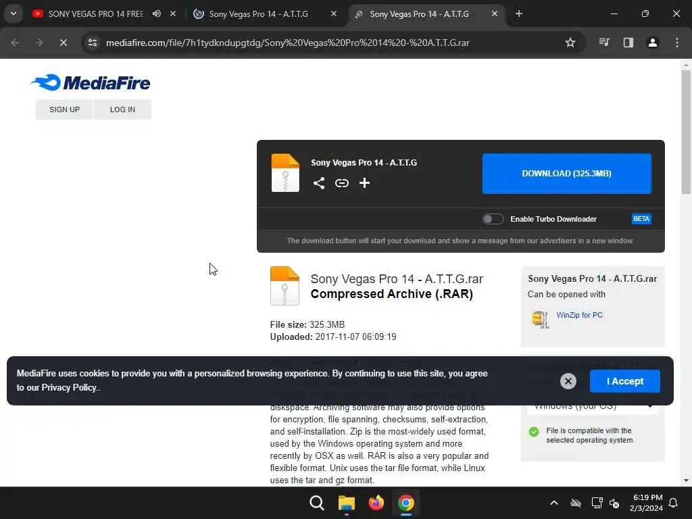Close the SONY VEGAS PRO 14 FREE tab
Viewport: 692px width, 519px height.
[173, 14]
